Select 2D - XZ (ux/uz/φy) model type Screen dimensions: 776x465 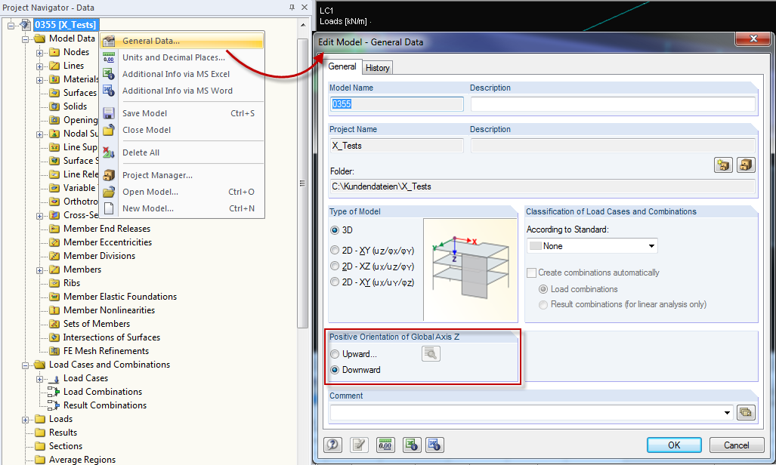pos(335,266)
